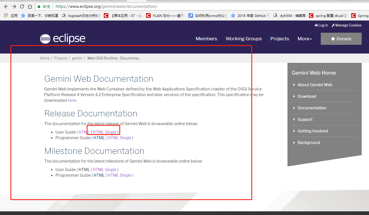This screenshot has width=369, height=215.
Task: Open Release Programmer Guide HTML link
Action: pyautogui.click(x=99, y=138)
